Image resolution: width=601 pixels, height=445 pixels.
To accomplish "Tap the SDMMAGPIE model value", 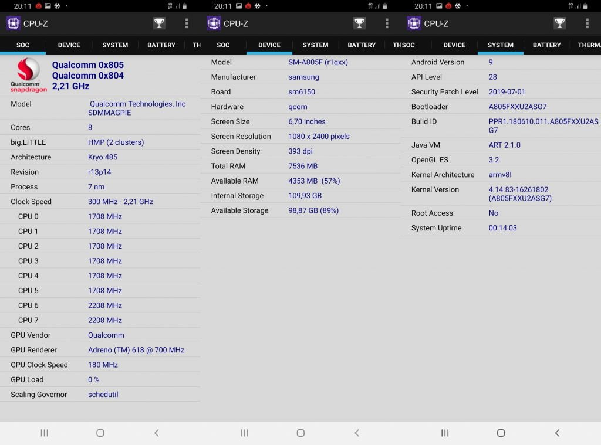I will [110, 113].
